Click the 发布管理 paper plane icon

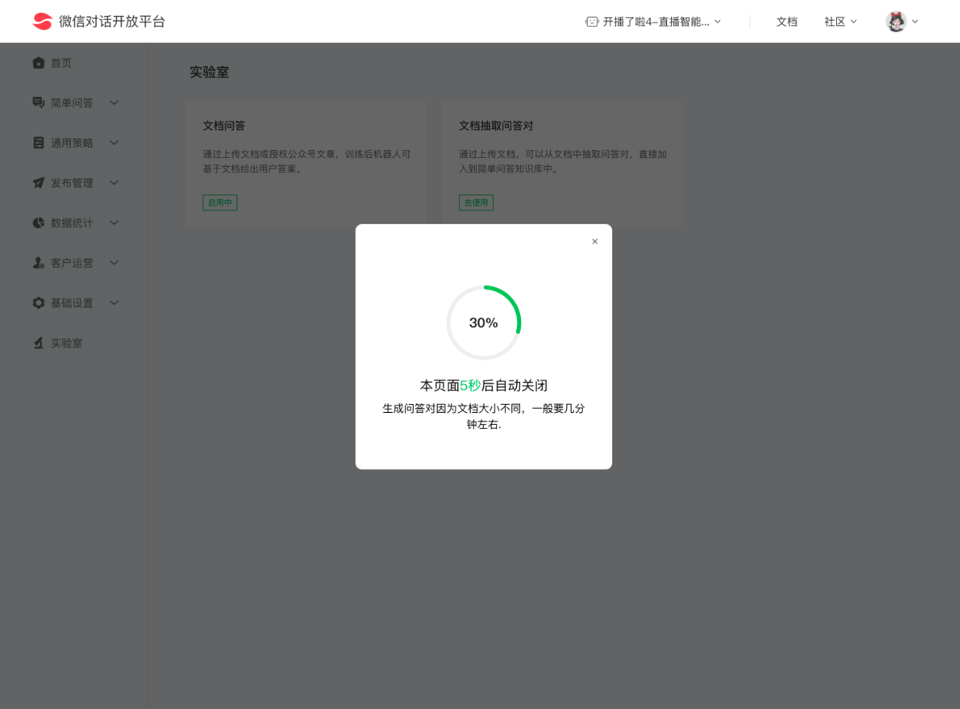pyautogui.click(x=38, y=183)
